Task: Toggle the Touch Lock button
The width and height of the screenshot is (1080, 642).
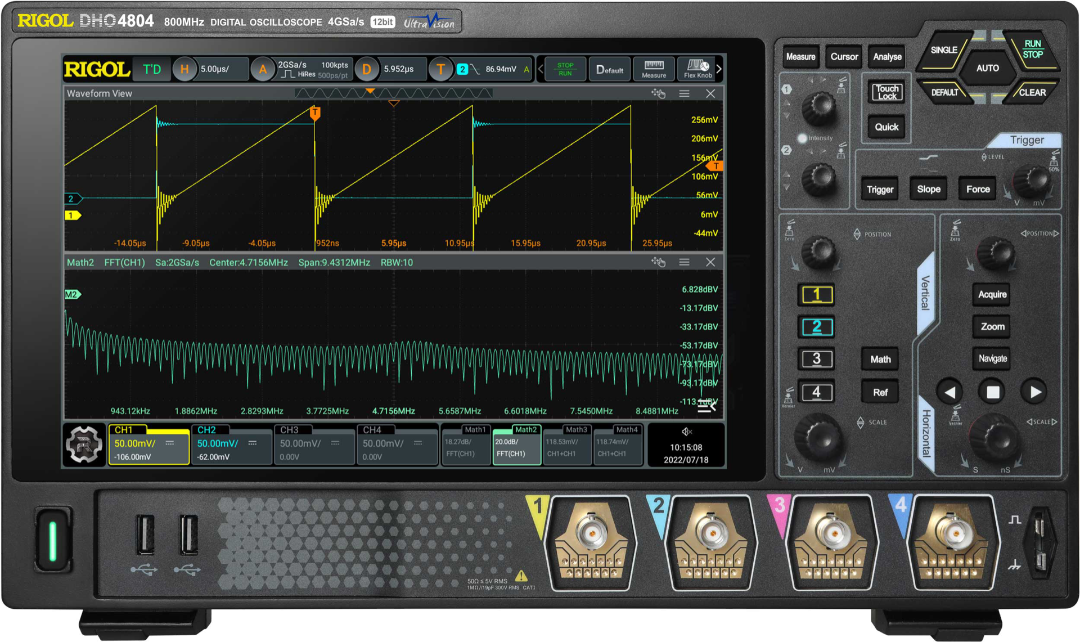Action: (x=887, y=92)
